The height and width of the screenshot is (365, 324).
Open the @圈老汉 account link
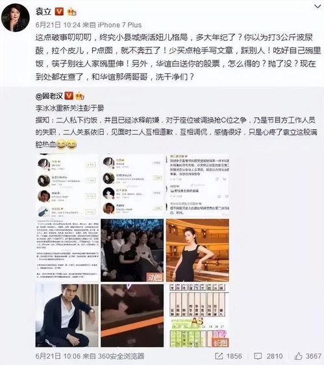(x=49, y=96)
